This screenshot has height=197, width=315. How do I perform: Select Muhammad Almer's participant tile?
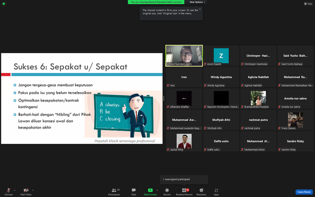258,141
